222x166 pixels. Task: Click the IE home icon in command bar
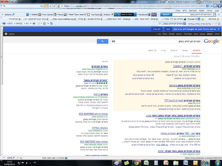click(x=51, y=24)
